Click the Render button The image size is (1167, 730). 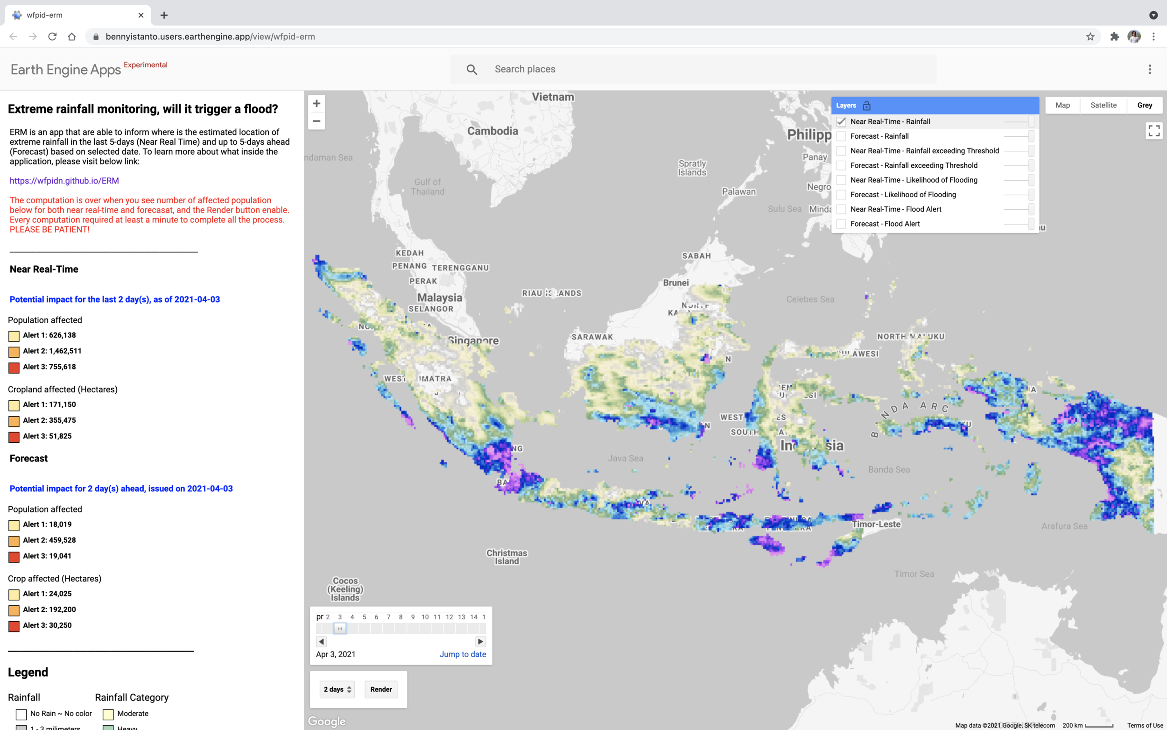pos(381,689)
